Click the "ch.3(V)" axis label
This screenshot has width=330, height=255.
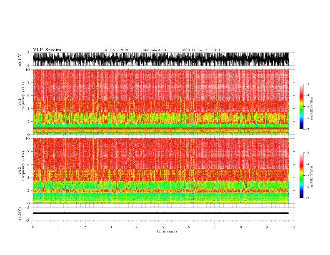pos(20,214)
